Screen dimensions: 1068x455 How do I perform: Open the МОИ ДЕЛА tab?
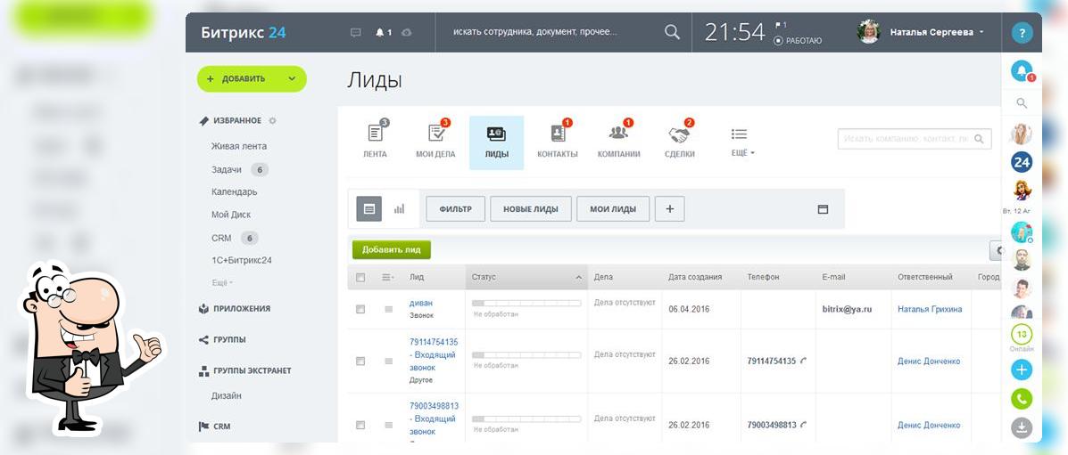click(x=435, y=142)
